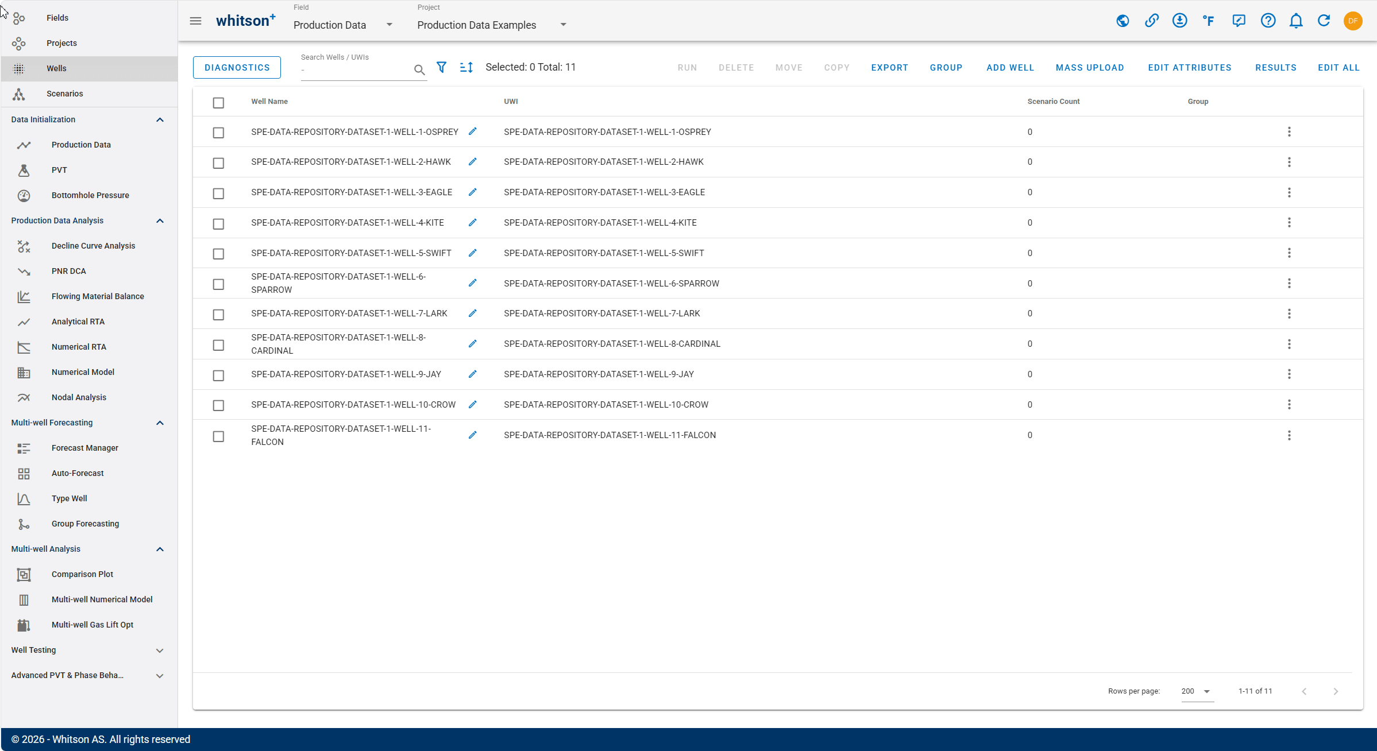Click the sort wells icon
This screenshot has height=751, width=1377.
466,67
